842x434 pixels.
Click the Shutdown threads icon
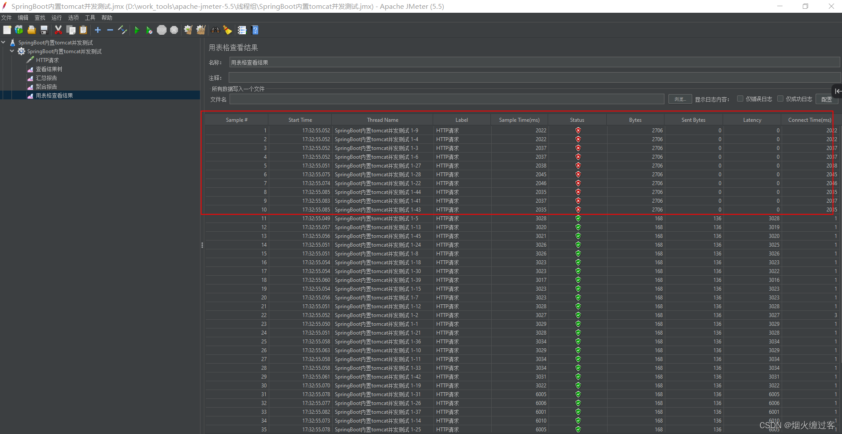[x=174, y=30]
